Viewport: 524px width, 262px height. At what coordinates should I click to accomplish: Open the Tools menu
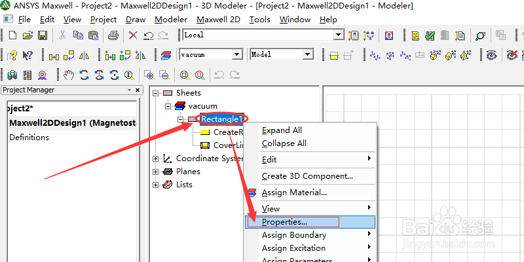tap(259, 20)
